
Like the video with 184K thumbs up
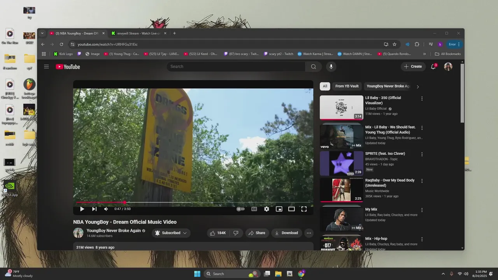click(x=218, y=233)
